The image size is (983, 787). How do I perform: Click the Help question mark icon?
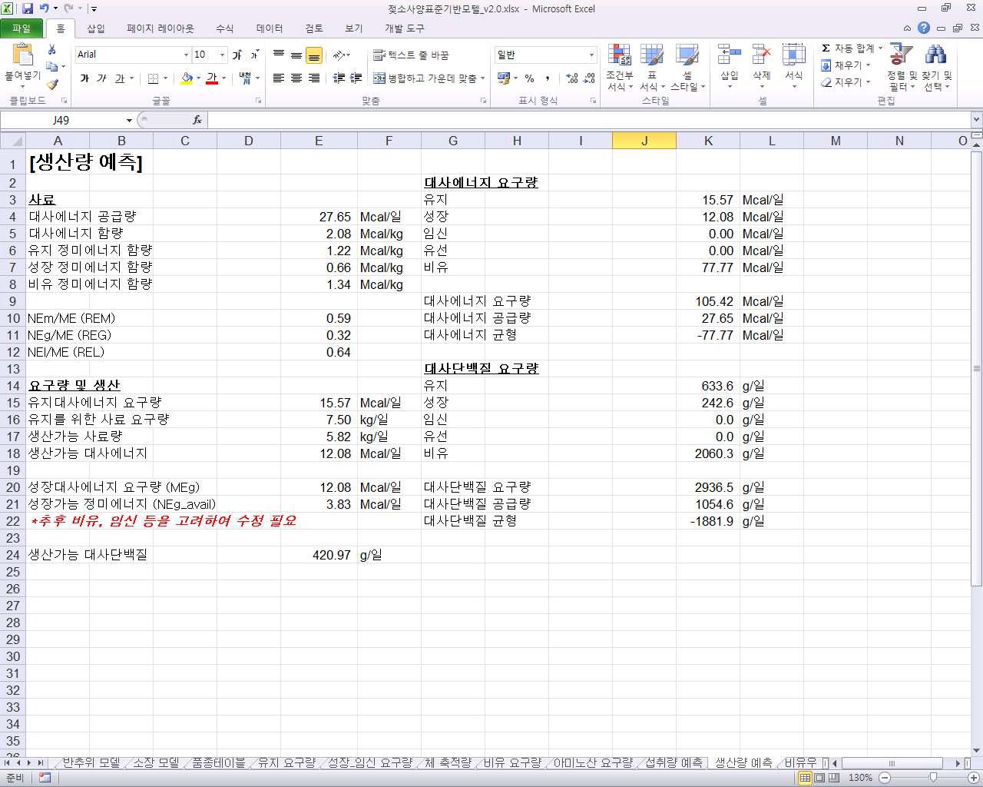click(924, 28)
